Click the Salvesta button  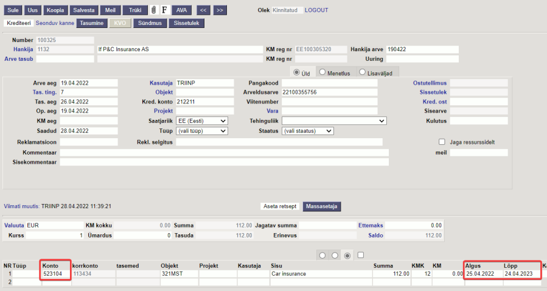coord(84,10)
